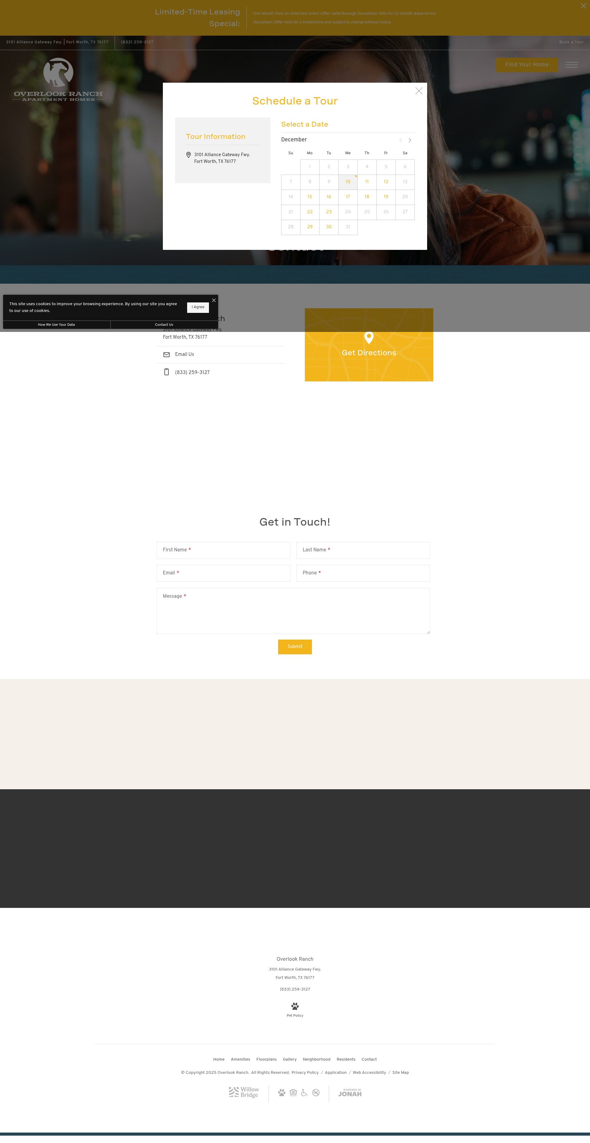Click the Last Name field

click(363, 550)
